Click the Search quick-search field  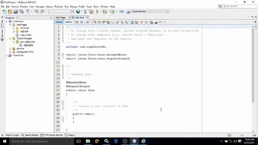(x=237, y=6)
